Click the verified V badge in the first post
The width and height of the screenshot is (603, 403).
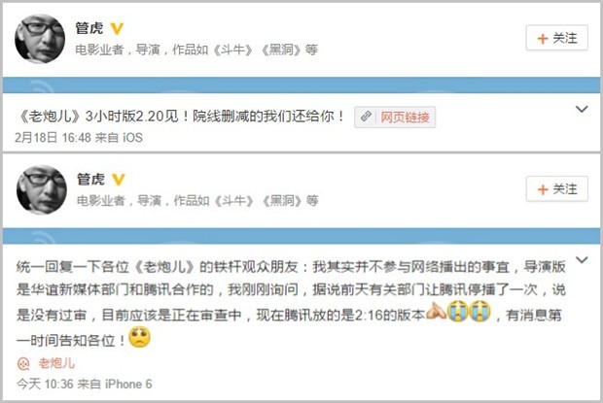pos(117,29)
